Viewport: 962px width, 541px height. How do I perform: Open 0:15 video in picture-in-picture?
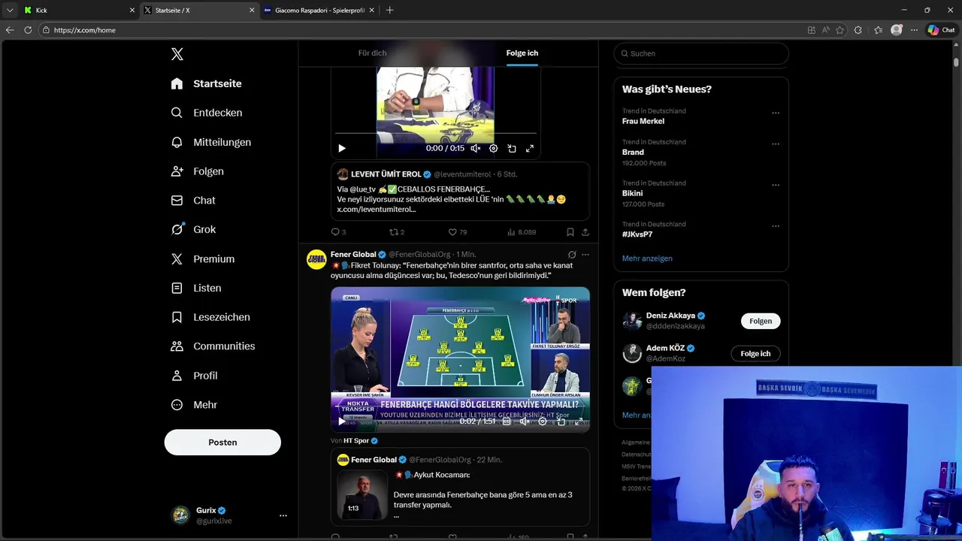[x=512, y=149]
